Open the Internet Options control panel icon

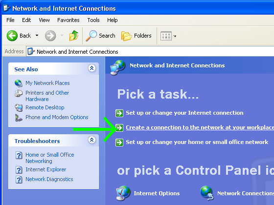(x=123, y=193)
